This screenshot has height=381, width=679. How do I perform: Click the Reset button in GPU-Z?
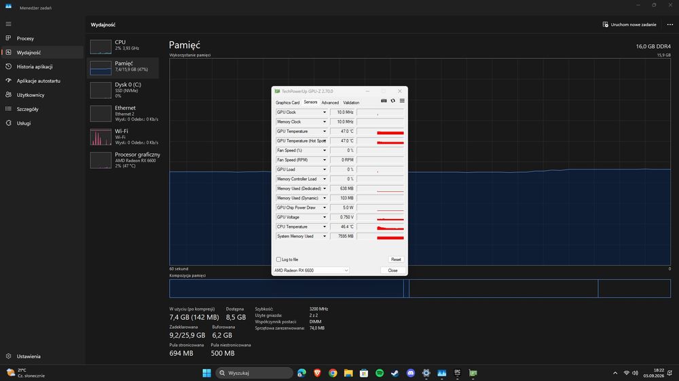[x=396, y=260]
